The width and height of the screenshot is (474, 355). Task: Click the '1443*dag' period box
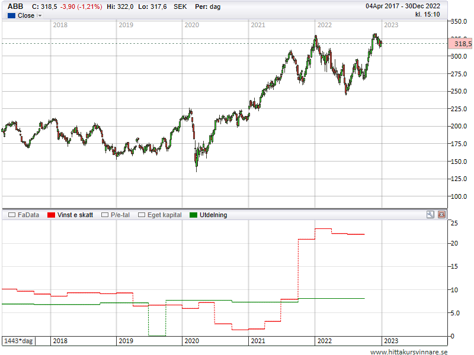click(x=18, y=341)
